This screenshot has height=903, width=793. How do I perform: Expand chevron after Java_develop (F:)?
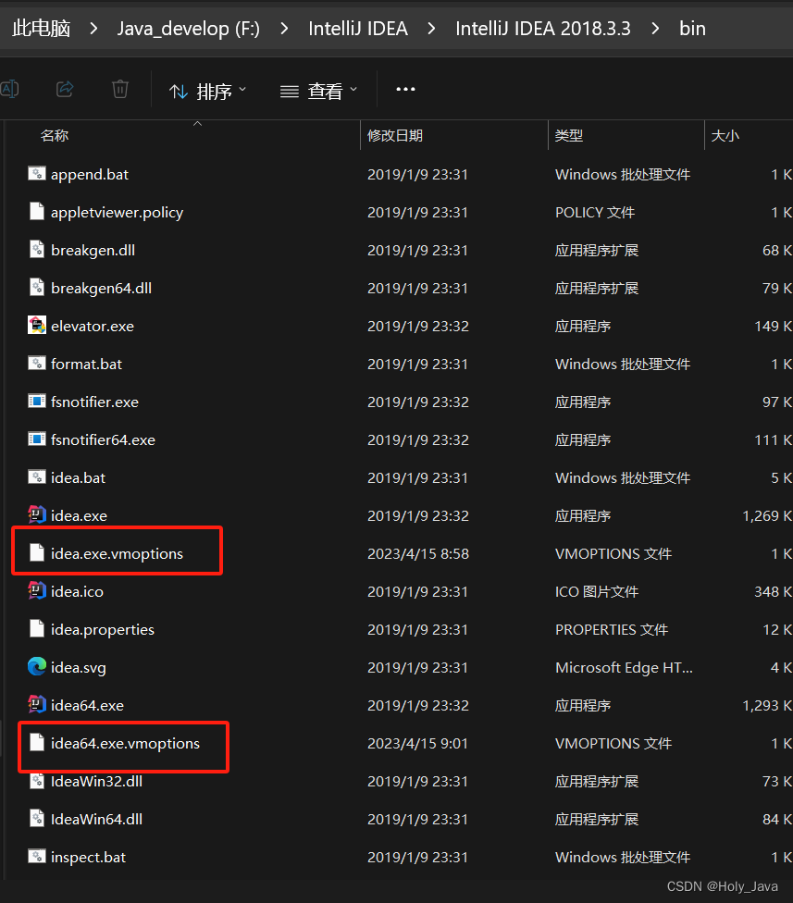284,28
